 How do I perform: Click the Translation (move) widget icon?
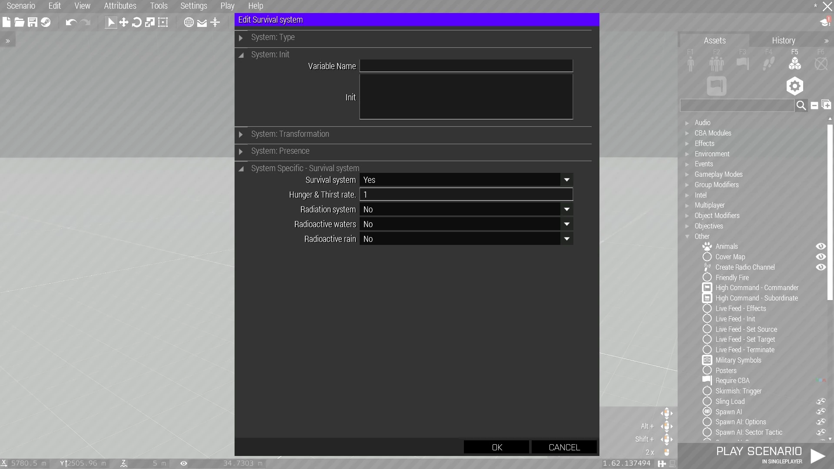click(124, 23)
